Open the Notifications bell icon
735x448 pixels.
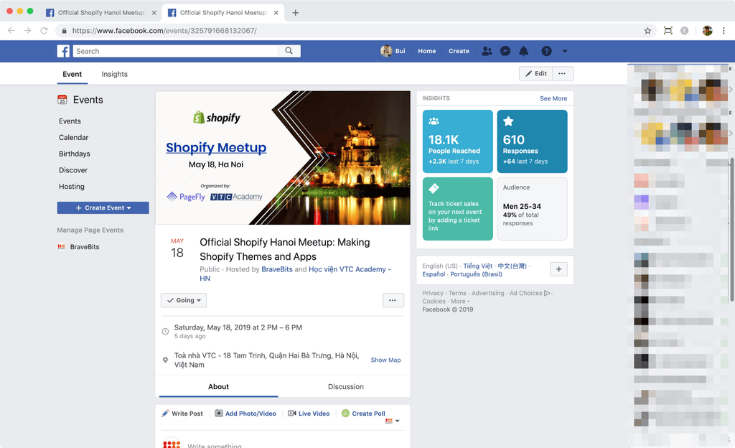(x=524, y=51)
